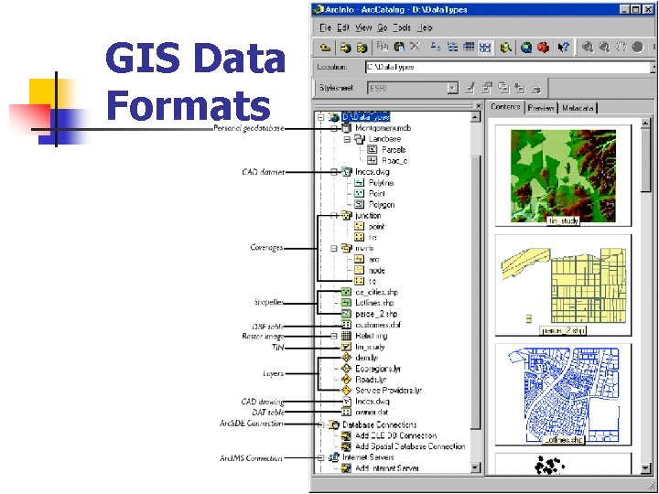Select the tin_study thumbnail

(x=563, y=176)
